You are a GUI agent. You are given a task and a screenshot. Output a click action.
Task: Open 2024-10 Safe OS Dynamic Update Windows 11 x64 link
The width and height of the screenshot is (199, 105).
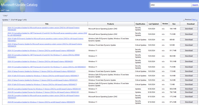[42, 84]
